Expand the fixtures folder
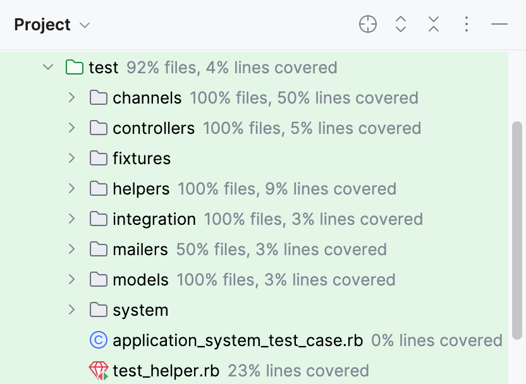Image resolution: width=526 pixels, height=384 pixels. click(71, 158)
